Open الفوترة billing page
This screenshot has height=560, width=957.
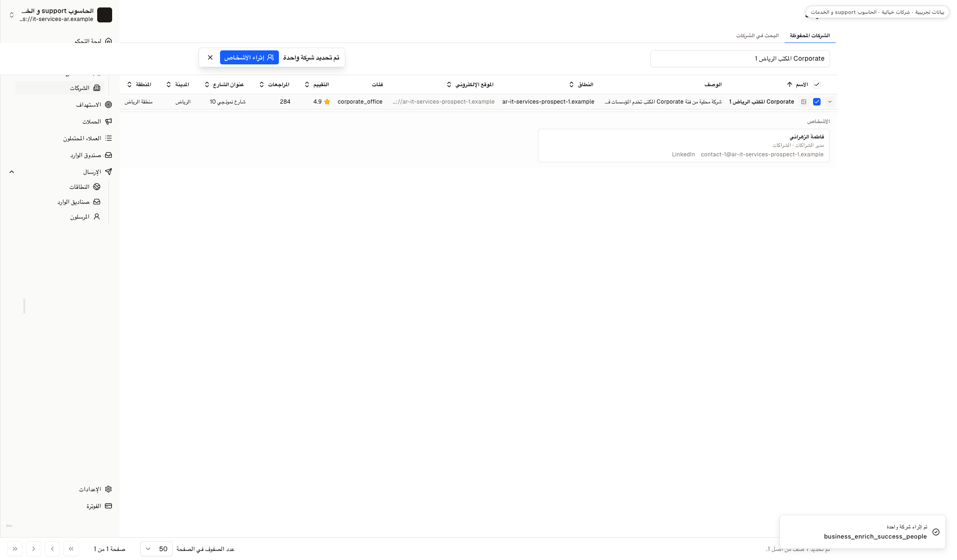[60, 506]
